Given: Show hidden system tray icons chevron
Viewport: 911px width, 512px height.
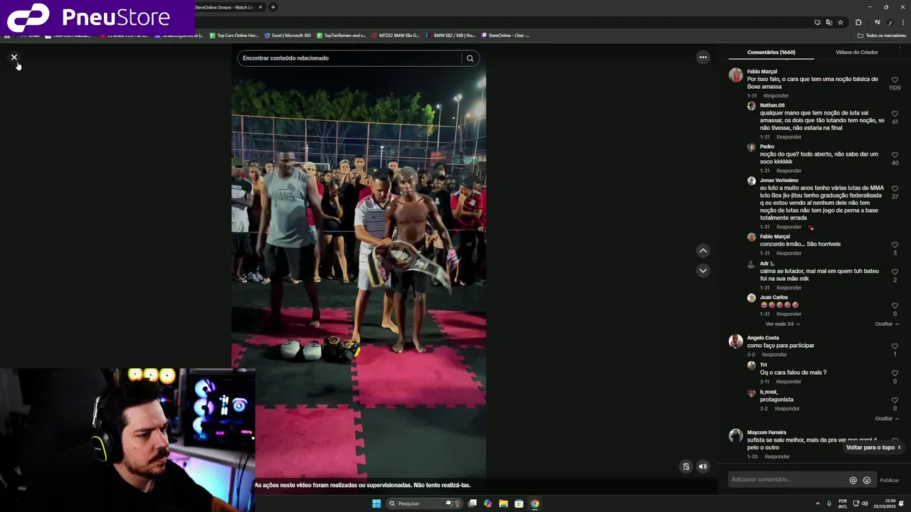Looking at the screenshot, I should 817,503.
